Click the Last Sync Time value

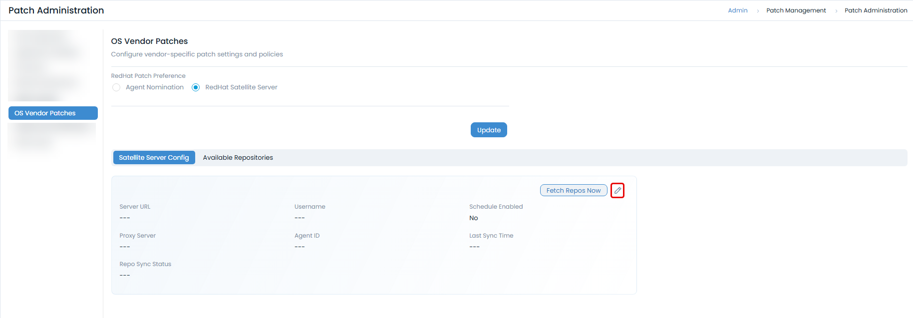click(474, 247)
